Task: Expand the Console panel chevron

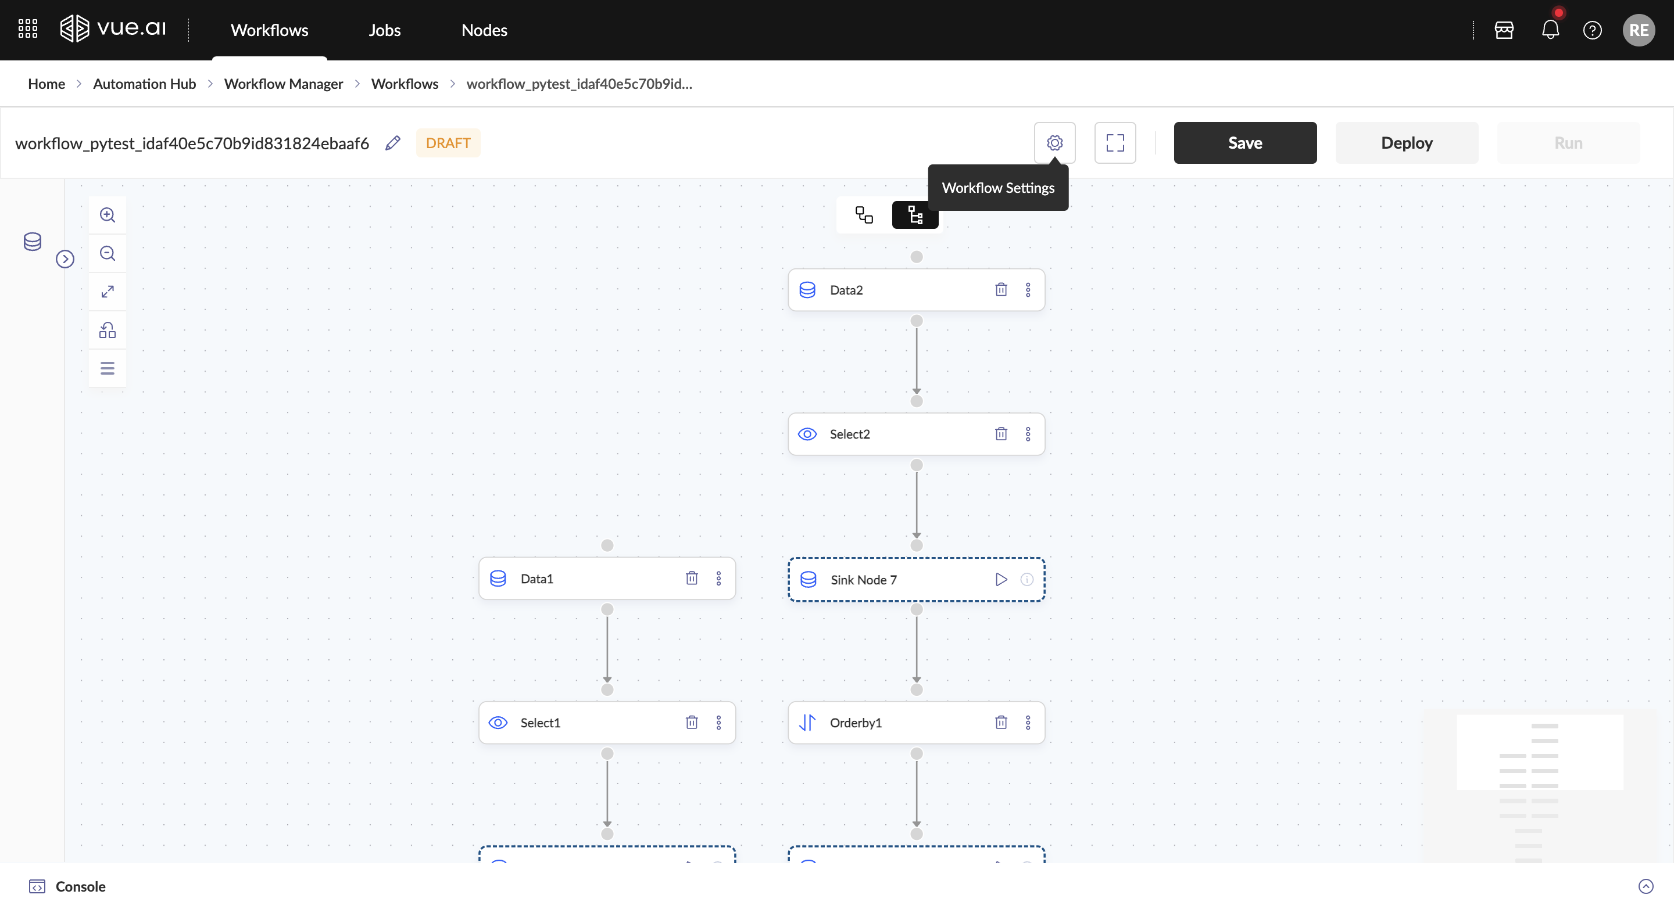Action: (x=1646, y=886)
